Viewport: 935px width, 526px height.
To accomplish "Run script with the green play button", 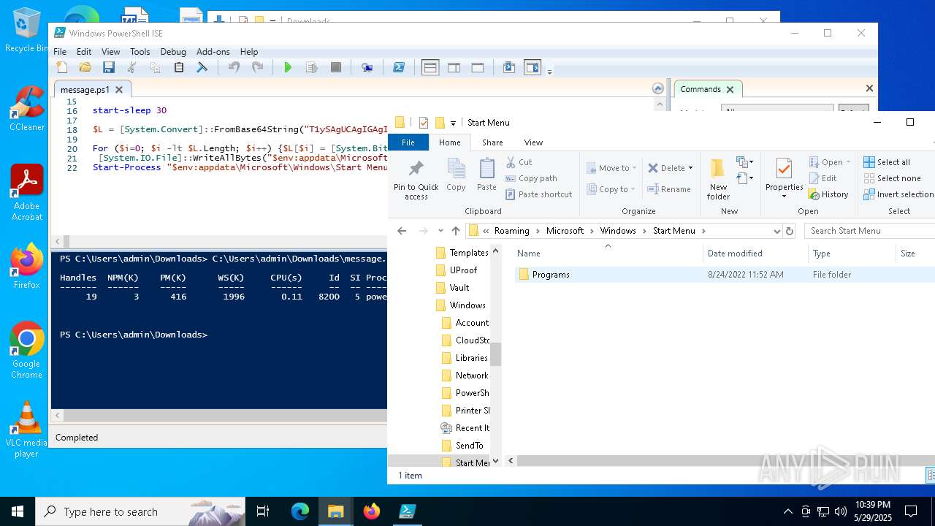I will click(288, 67).
